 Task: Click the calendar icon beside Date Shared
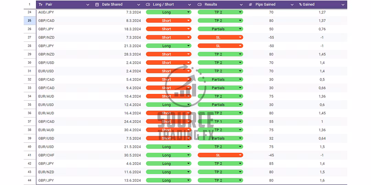pos(97,4)
